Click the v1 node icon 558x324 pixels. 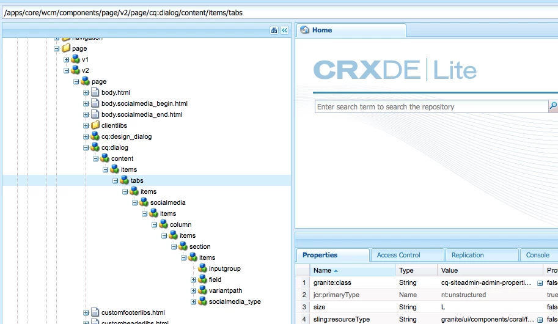[x=75, y=59]
